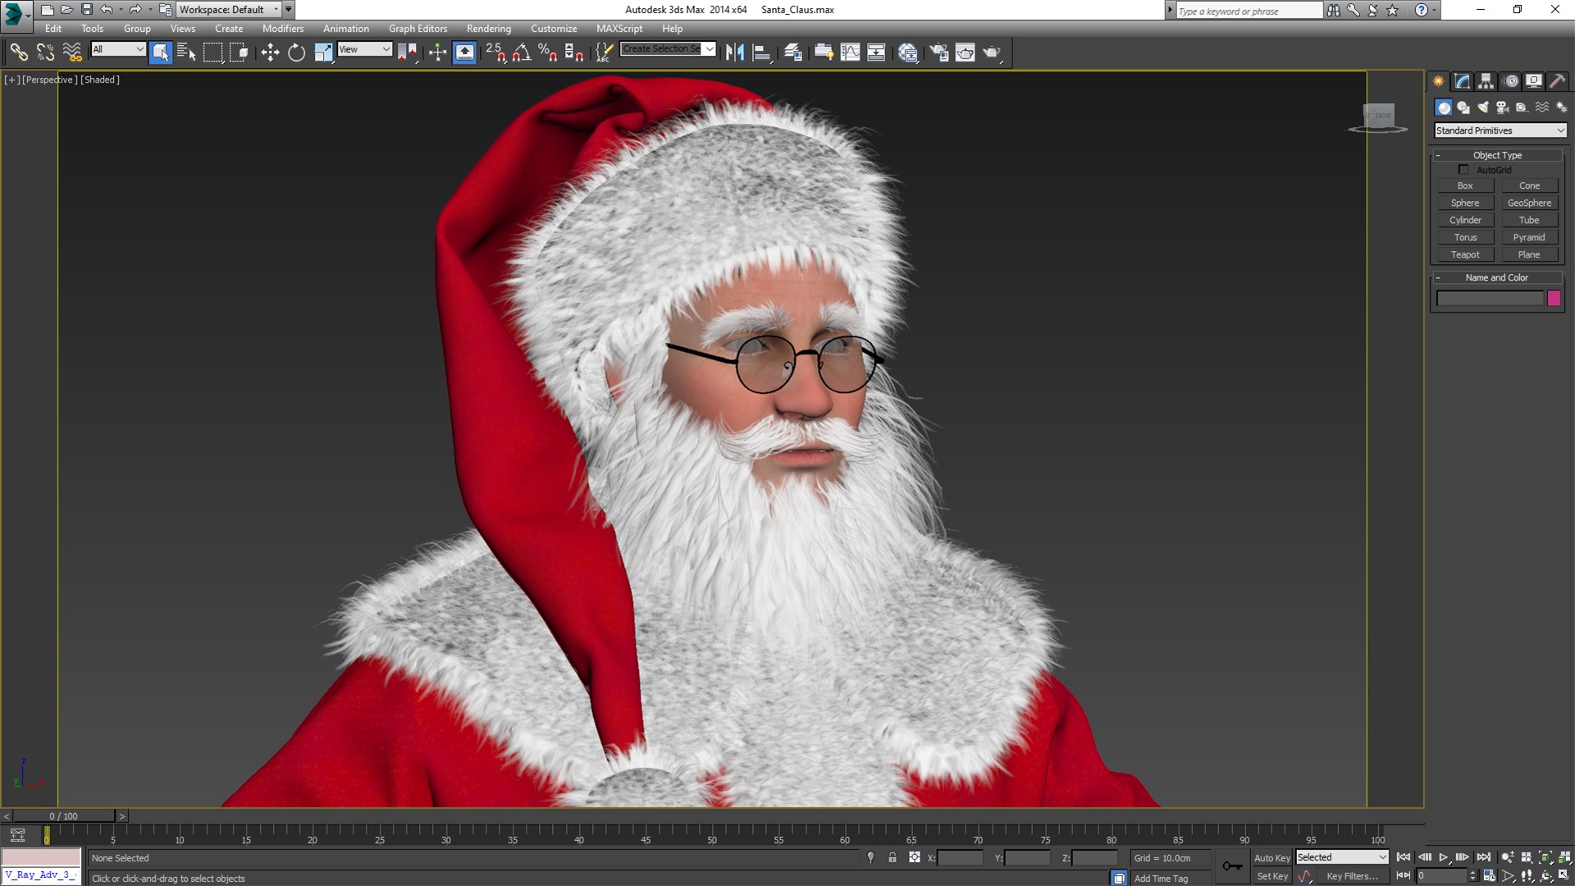Click the object name input field
1575x886 pixels.
click(x=1490, y=299)
